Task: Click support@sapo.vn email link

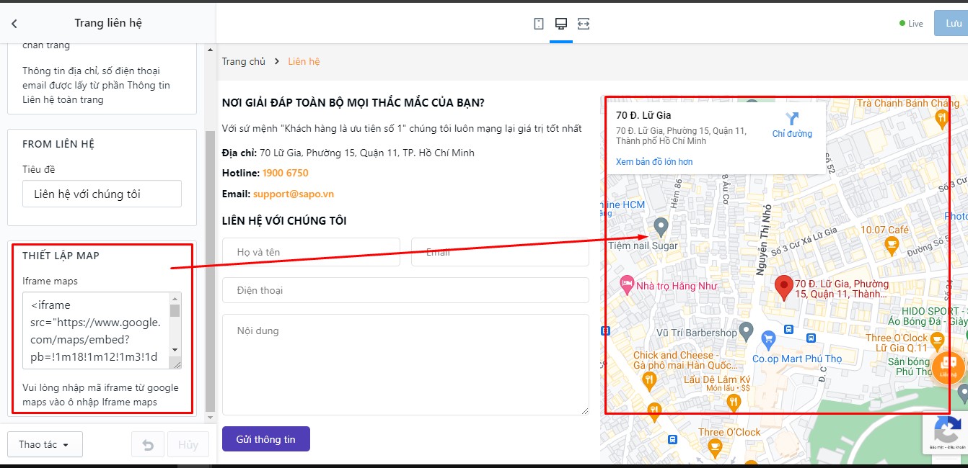Action: coord(294,194)
